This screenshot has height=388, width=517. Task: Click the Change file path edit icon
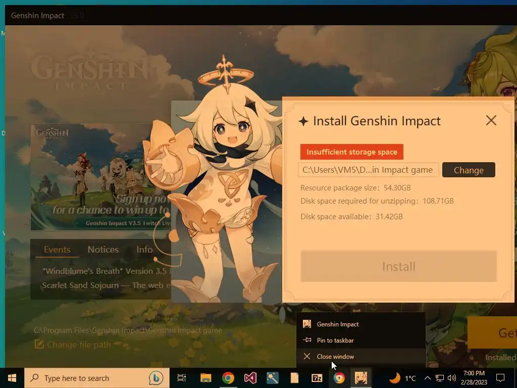[39, 345]
